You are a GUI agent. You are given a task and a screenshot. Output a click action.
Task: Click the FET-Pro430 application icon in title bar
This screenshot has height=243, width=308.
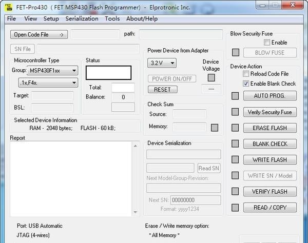9,7
